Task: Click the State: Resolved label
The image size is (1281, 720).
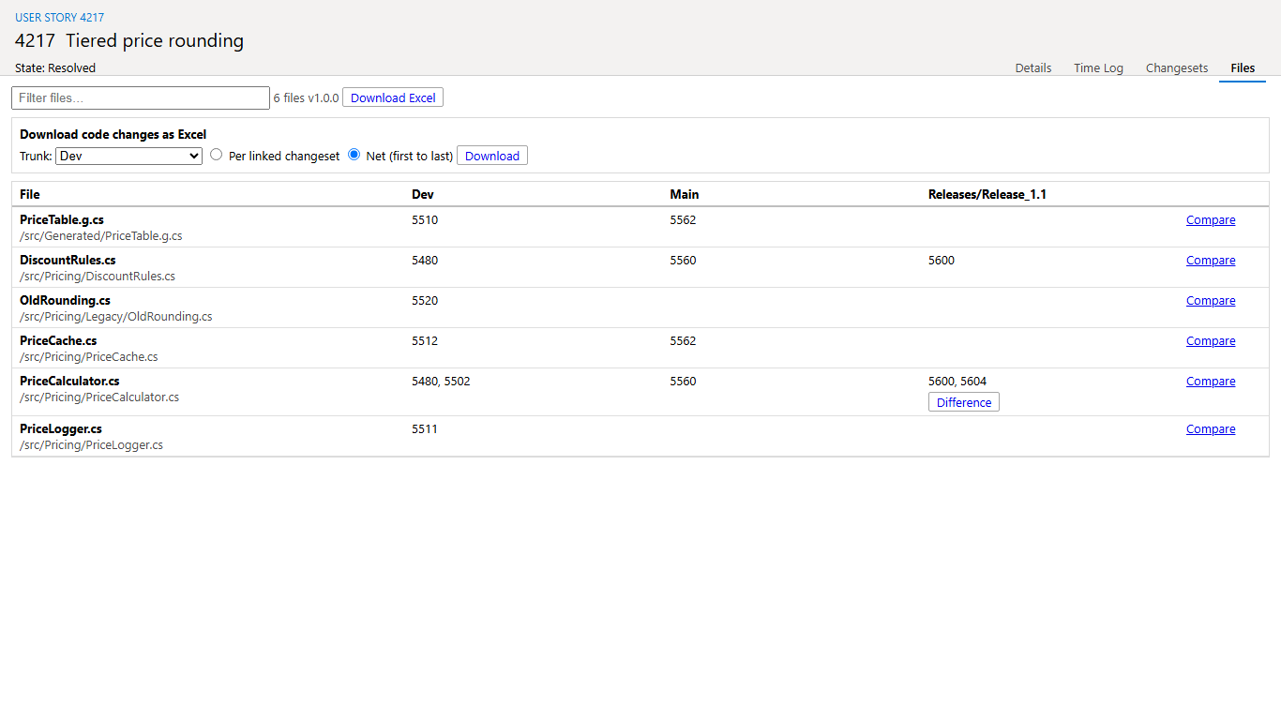Action: (55, 68)
